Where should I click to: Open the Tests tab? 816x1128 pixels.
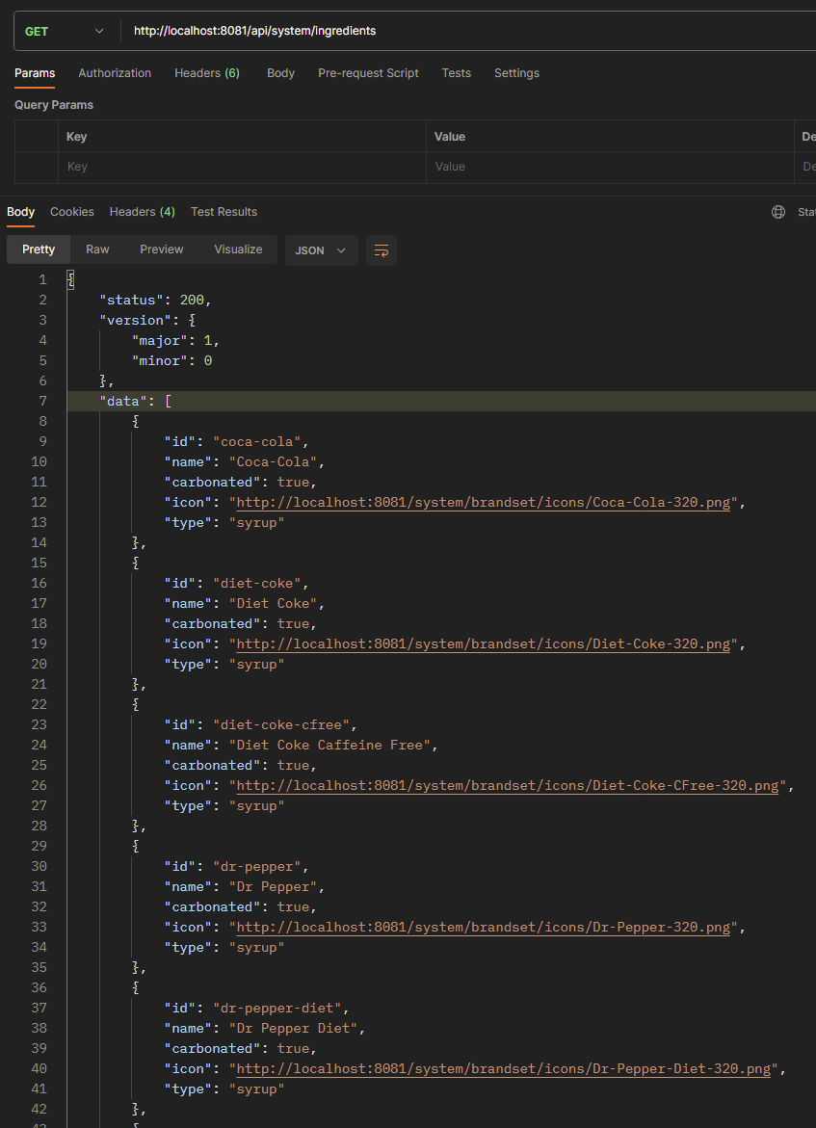pos(457,72)
